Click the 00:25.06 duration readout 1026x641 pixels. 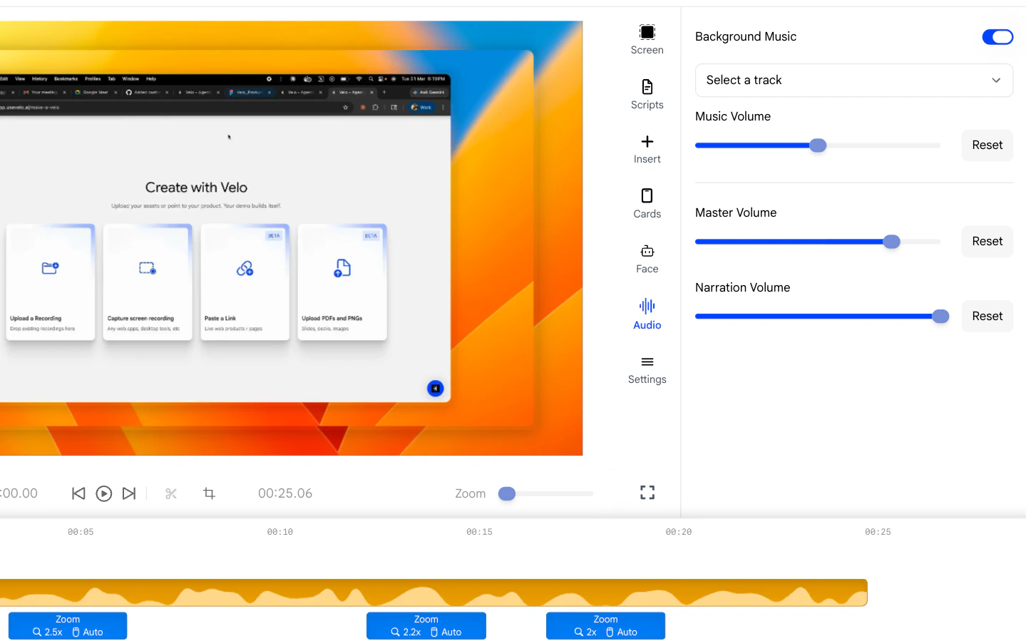285,493
